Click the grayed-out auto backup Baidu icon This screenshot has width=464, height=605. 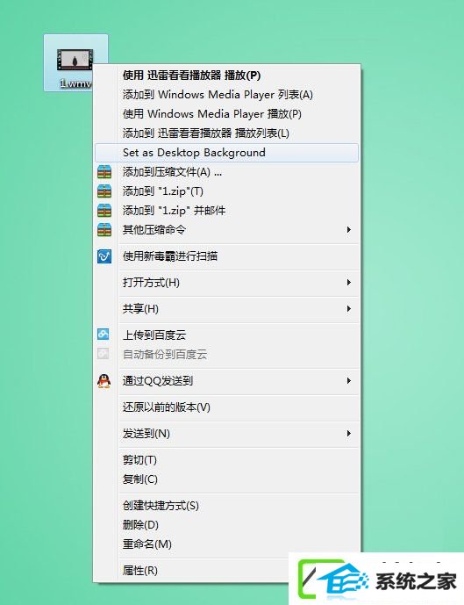[104, 354]
